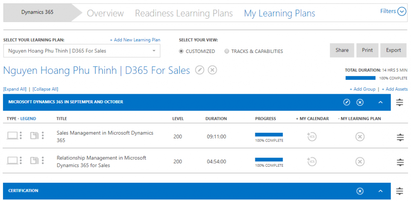Screen dimensions: 411x201
Task: Delete the D365 For Sales learning plan X icon
Action: [212, 70]
